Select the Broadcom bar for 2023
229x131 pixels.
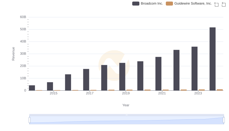pyautogui.click(x=194, y=68)
